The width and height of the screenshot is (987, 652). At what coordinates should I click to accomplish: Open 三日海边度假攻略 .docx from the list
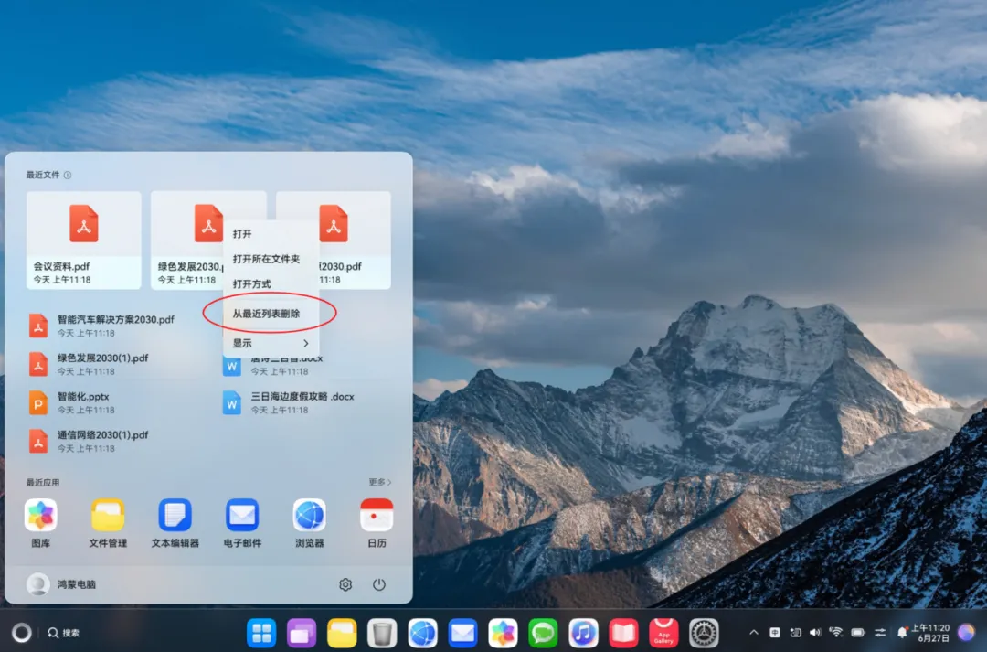pos(289,402)
